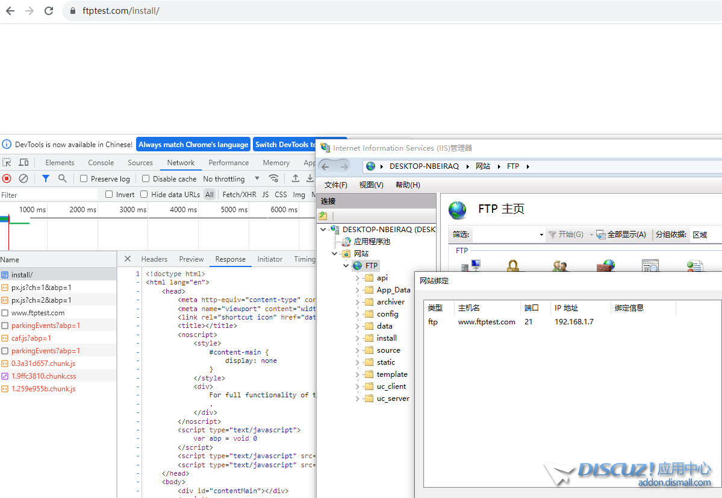722x498 pixels.
Task: Click the network Filter text field
Action: 48,195
